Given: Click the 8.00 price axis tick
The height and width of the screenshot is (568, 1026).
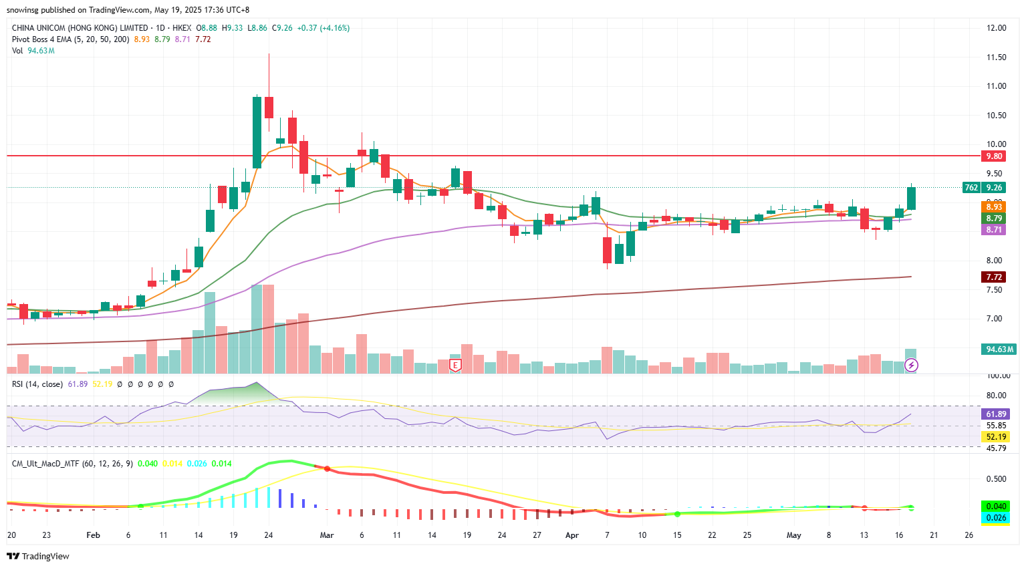Looking at the screenshot, I should coord(994,261).
